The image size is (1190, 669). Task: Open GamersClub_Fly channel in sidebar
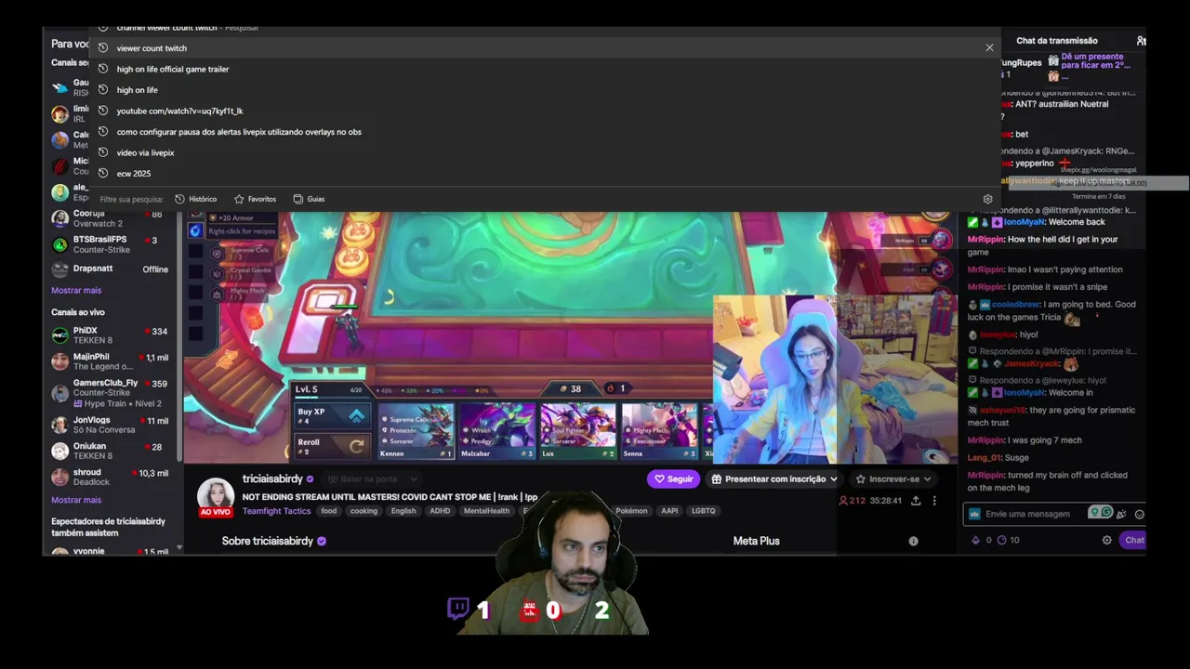point(110,393)
